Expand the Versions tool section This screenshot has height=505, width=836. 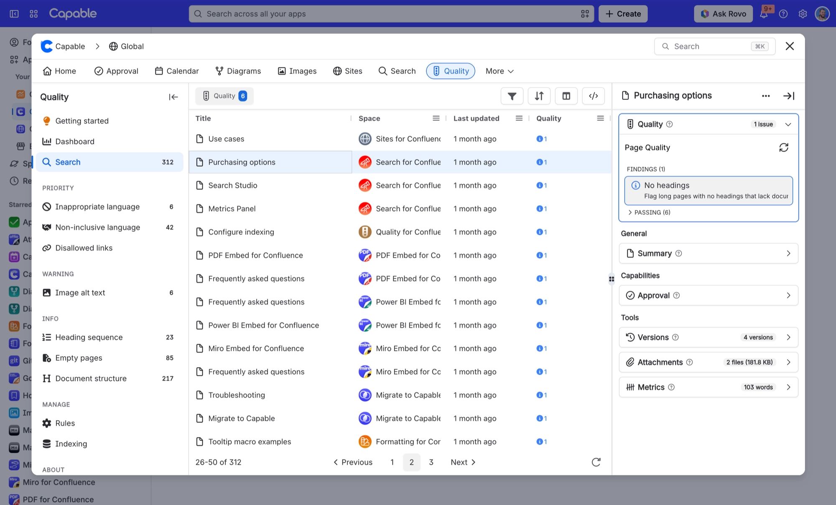click(709, 337)
